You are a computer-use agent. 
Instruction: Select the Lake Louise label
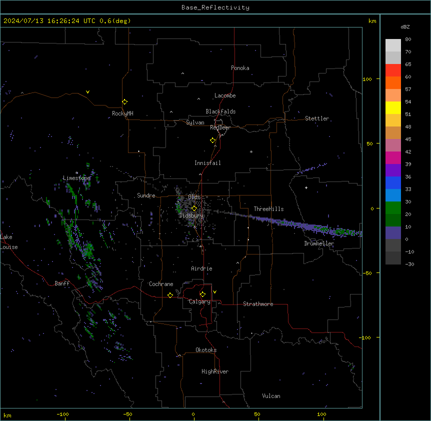(x=9, y=242)
